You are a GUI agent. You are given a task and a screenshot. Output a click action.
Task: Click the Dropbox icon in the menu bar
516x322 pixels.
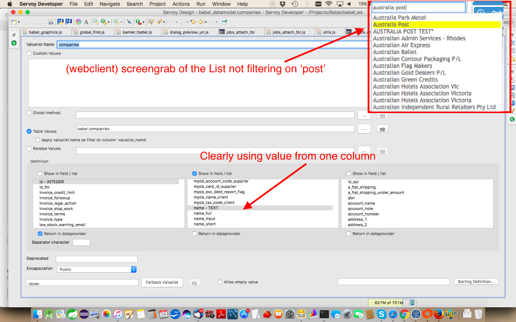click(x=283, y=4)
